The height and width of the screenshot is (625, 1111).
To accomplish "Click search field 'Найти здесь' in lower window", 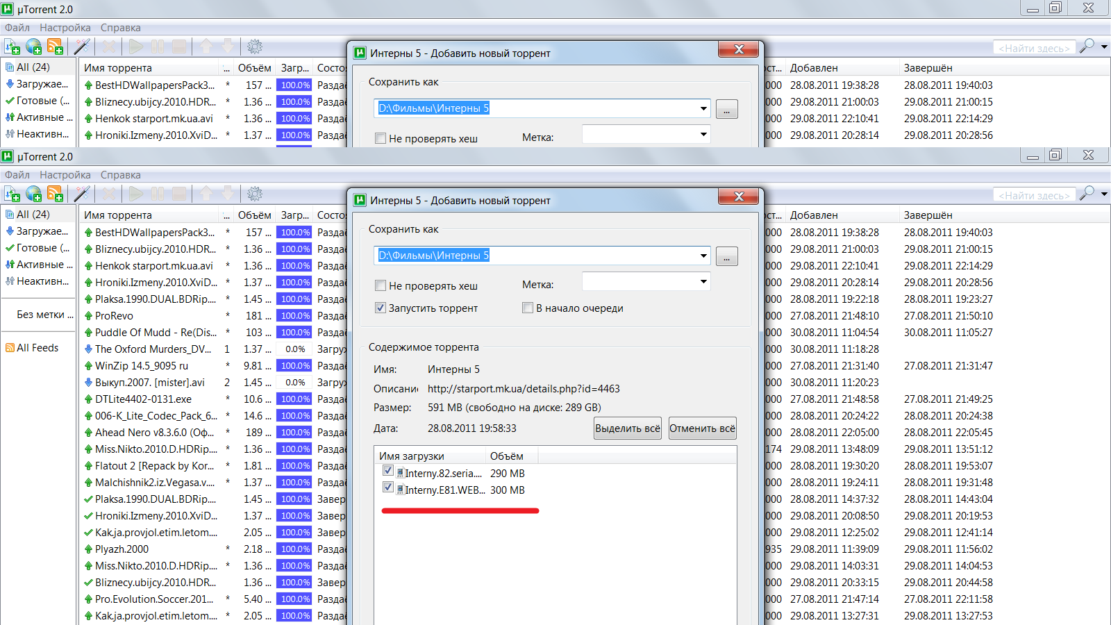I will click(1034, 195).
